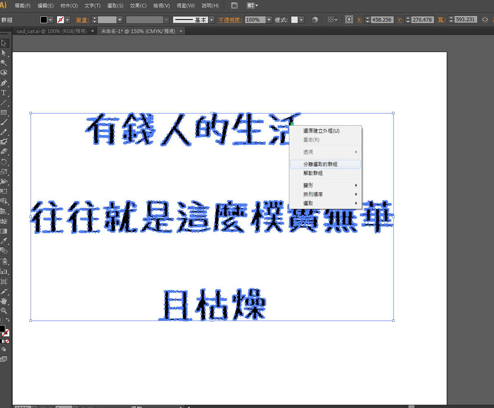The image size is (494, 408).
Task: Pick the Magic Wand tool
Action: tap(4, 63)
